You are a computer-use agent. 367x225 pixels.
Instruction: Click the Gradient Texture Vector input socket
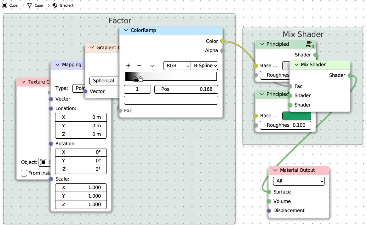point(85,91)
